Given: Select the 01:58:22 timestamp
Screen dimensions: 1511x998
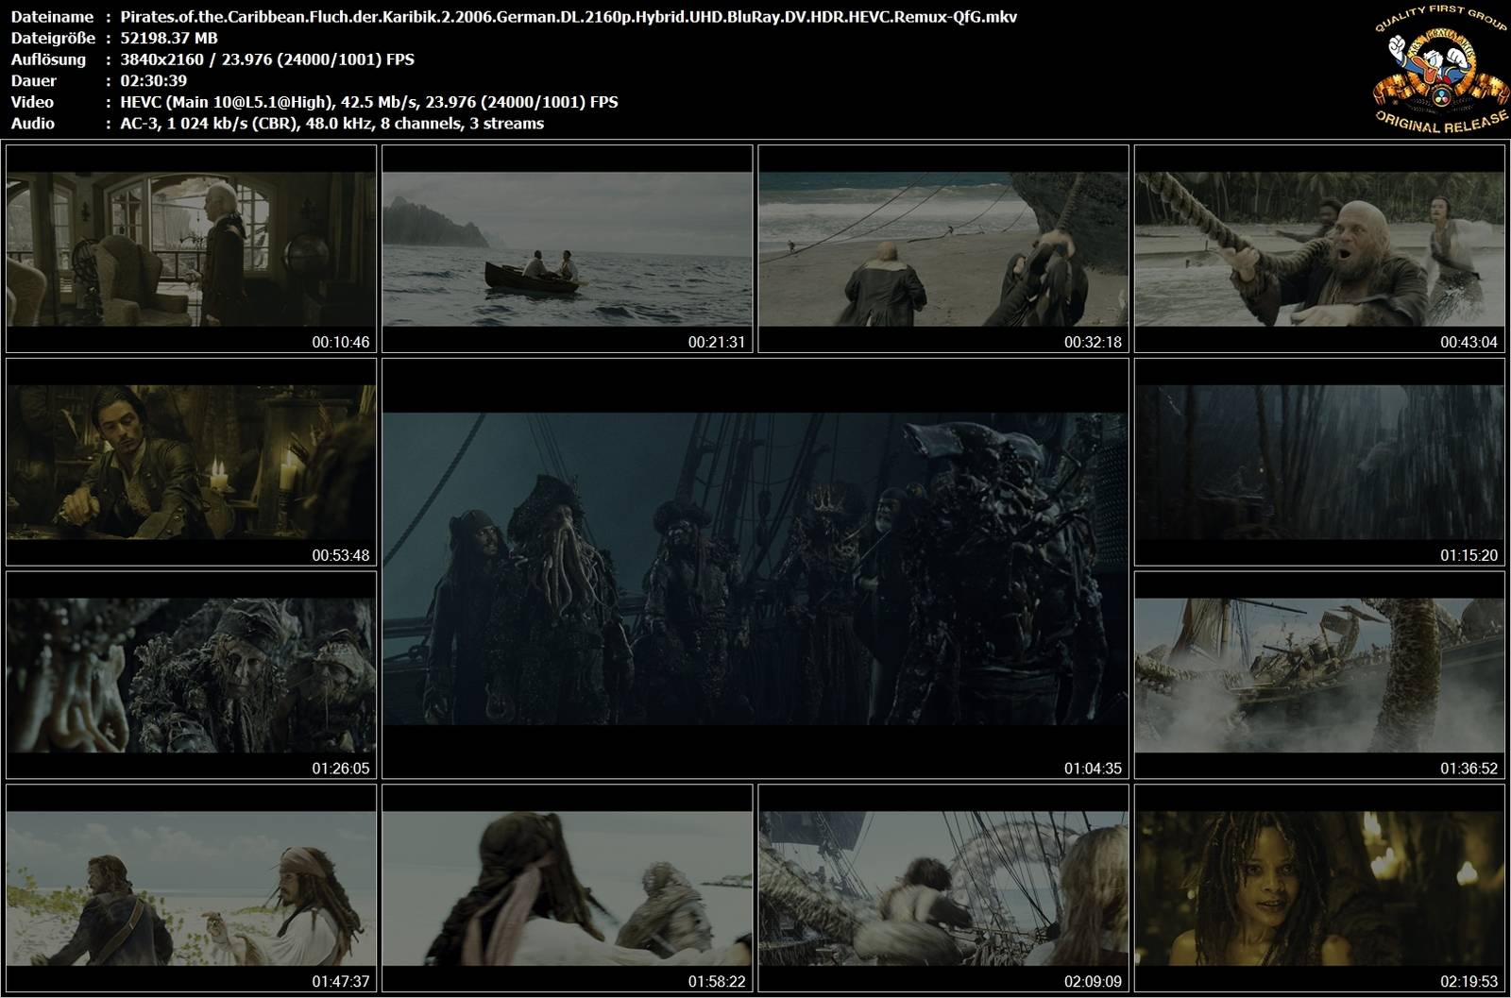Looking at the screenshot, I should [x=717, y=981].
